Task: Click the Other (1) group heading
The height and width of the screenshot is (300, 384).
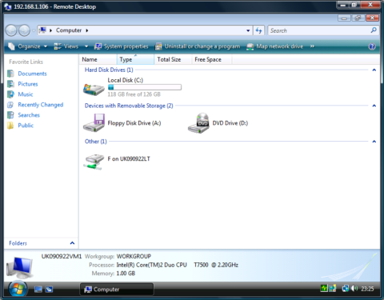Action: [x=96, y=142]
